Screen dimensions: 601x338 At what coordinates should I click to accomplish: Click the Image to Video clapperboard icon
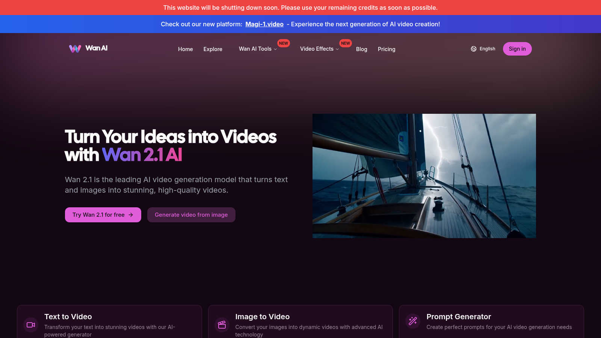tap(222, 325)
